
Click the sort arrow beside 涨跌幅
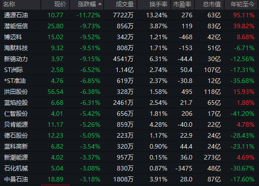point(100,4)
